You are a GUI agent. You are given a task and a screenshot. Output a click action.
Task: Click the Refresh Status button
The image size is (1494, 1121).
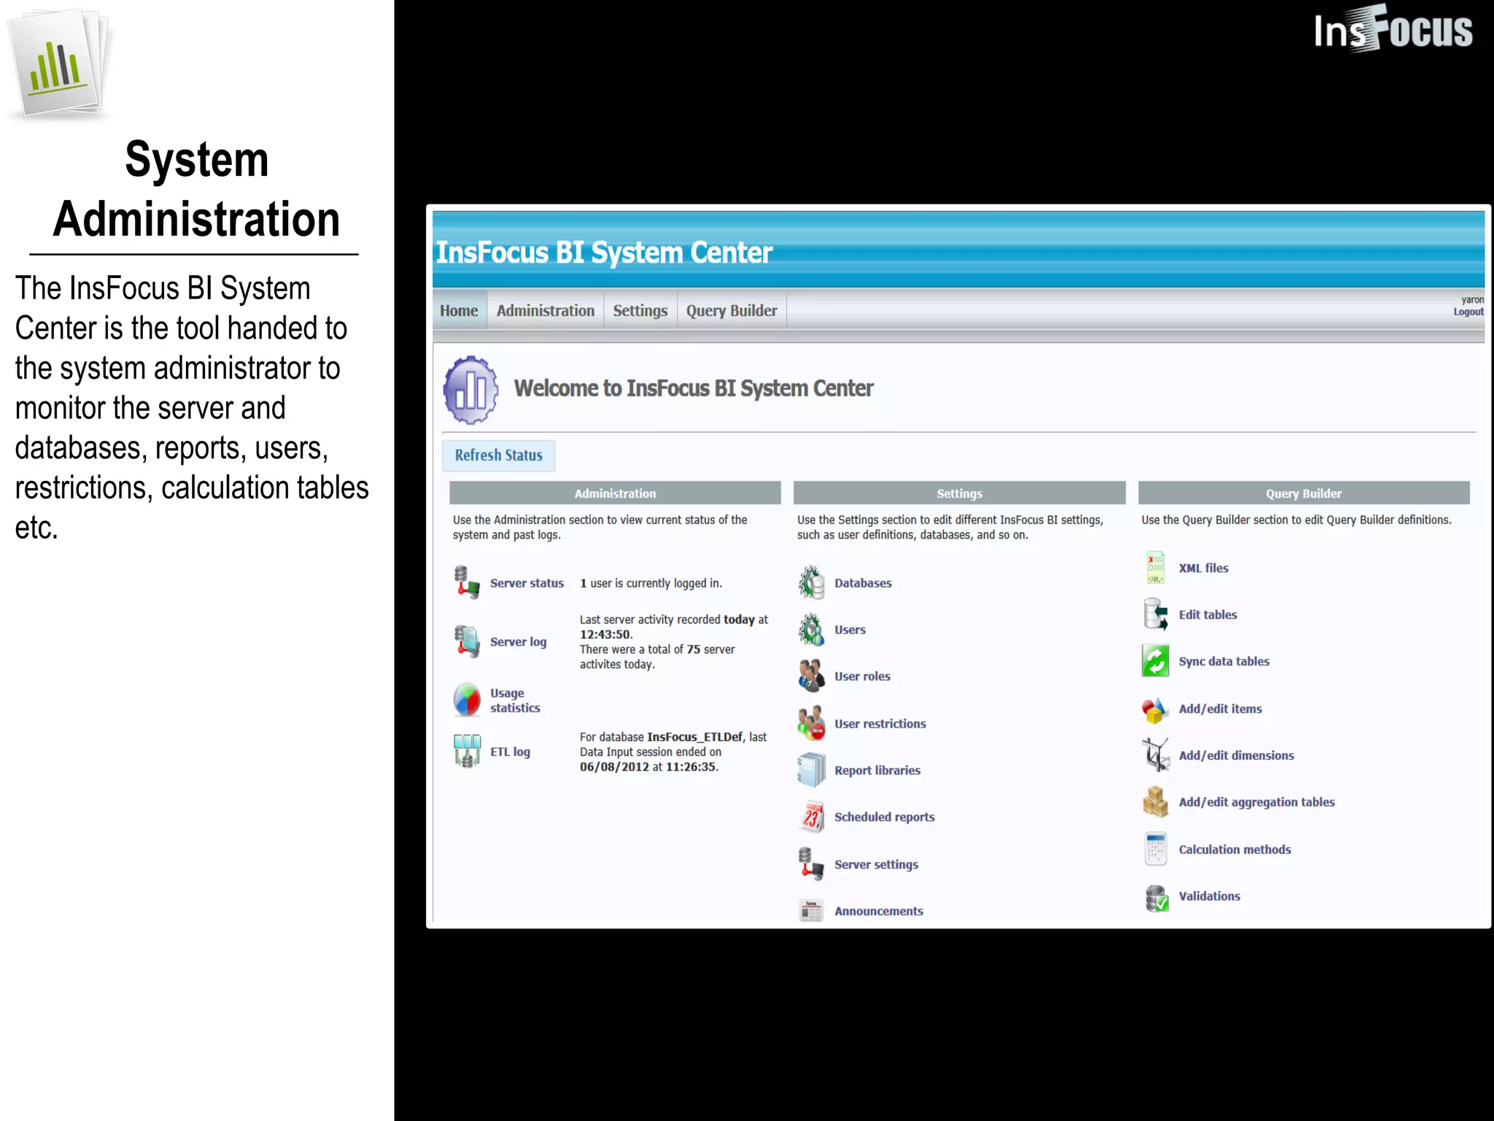coord(498,455)
